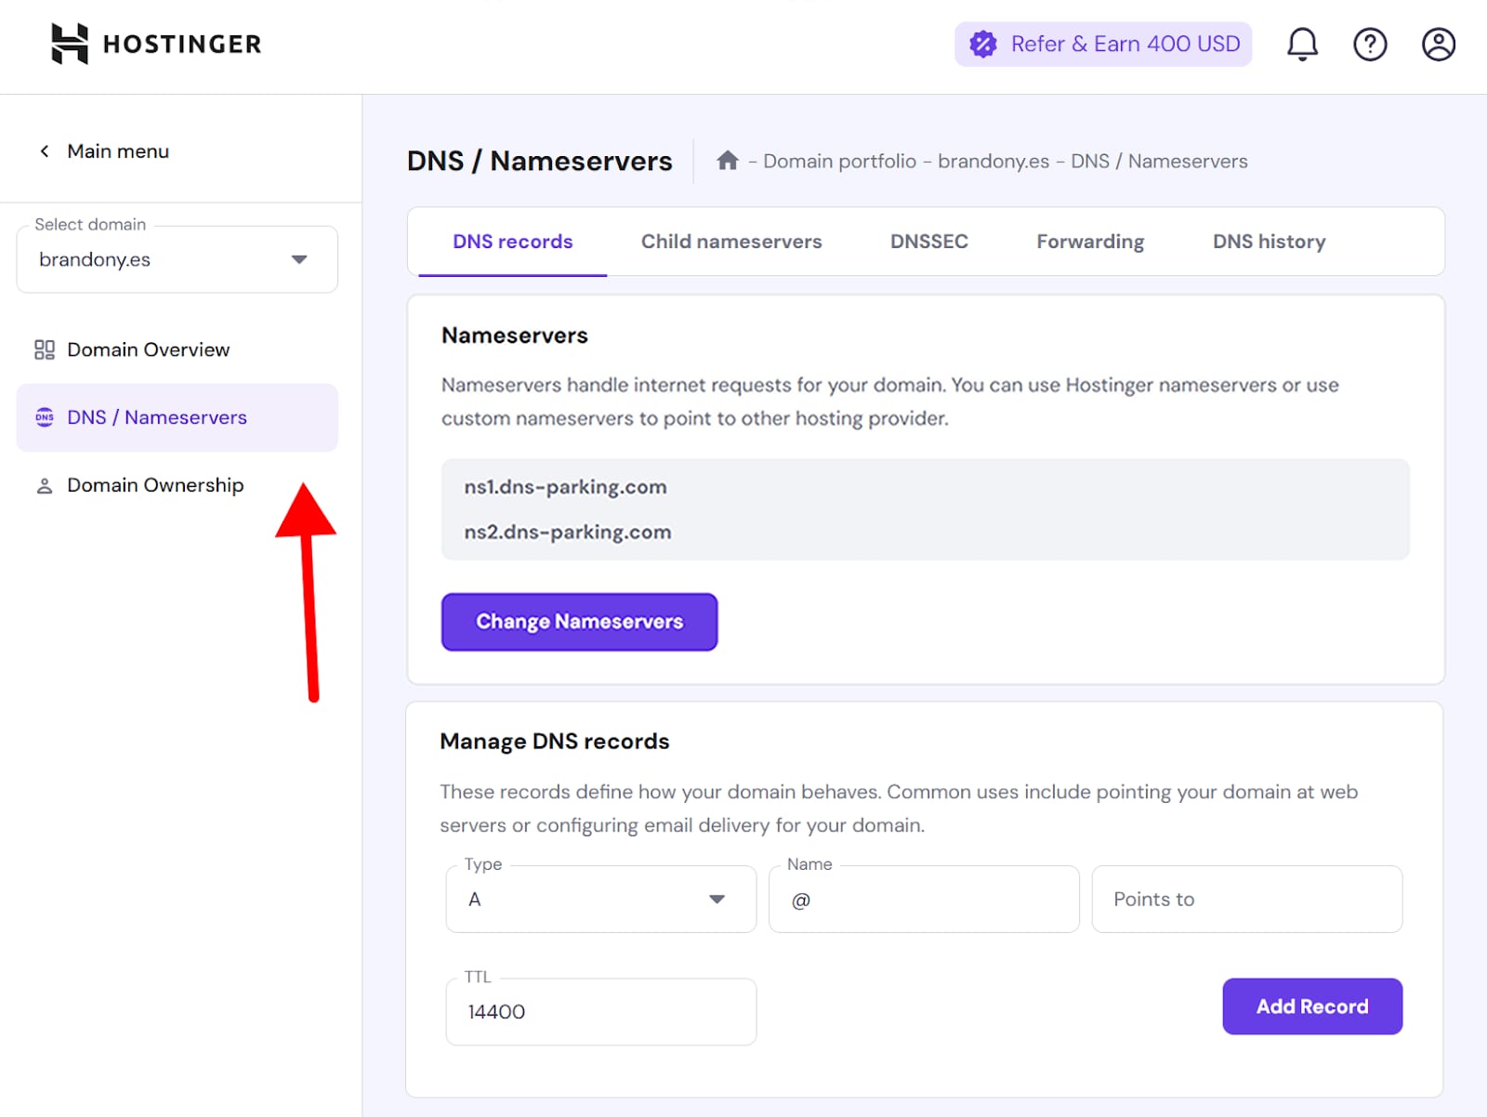Go back using Main menu chevron

tap(45, 151)
